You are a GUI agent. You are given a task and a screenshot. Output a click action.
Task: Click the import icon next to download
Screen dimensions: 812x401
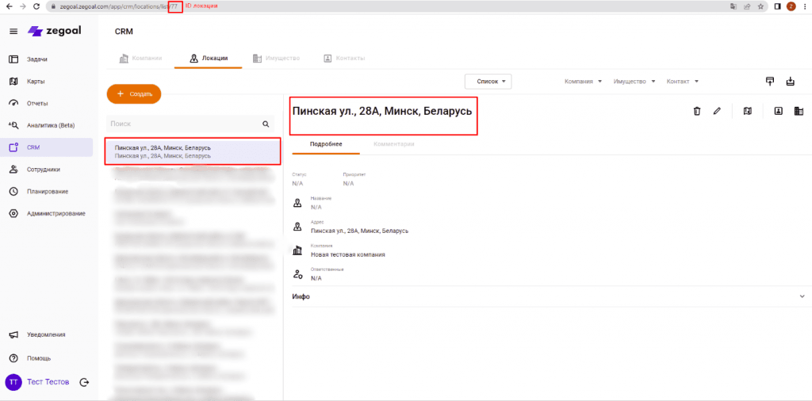coord(769,81)
